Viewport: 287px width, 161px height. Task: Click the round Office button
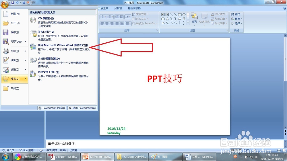click(x=4, y=4)
